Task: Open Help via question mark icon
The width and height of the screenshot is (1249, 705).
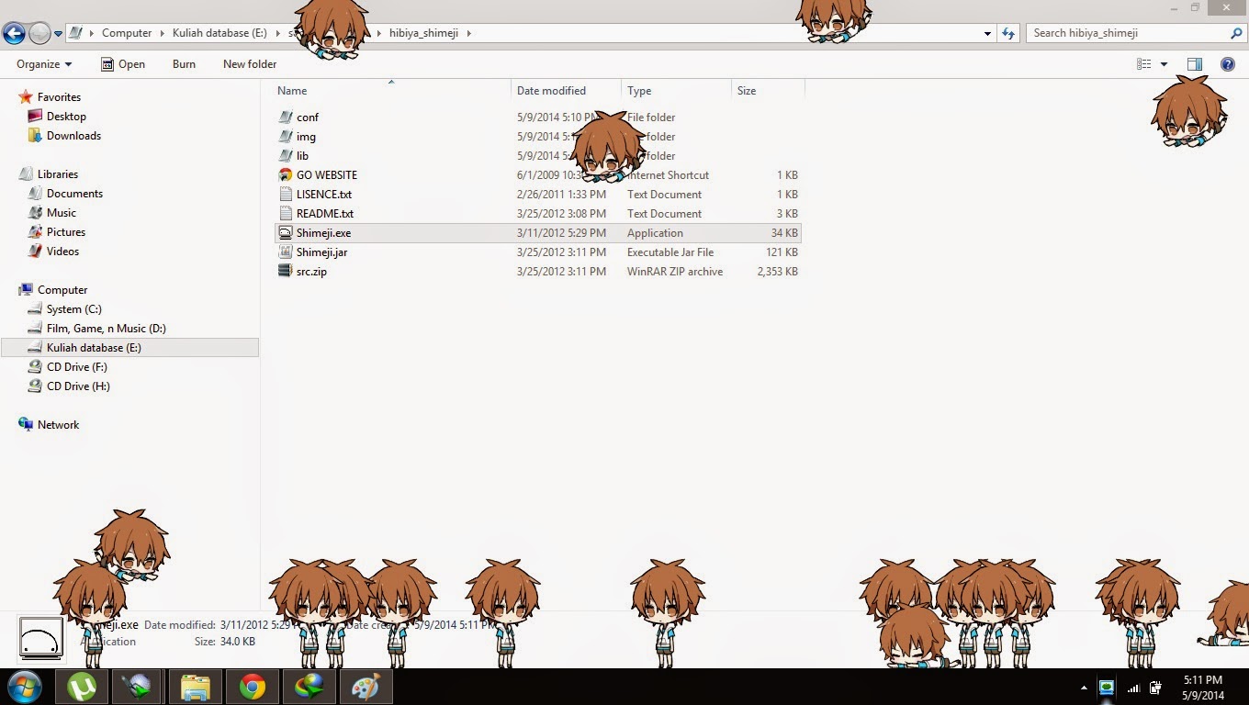Action: (x=1228, y=64)
